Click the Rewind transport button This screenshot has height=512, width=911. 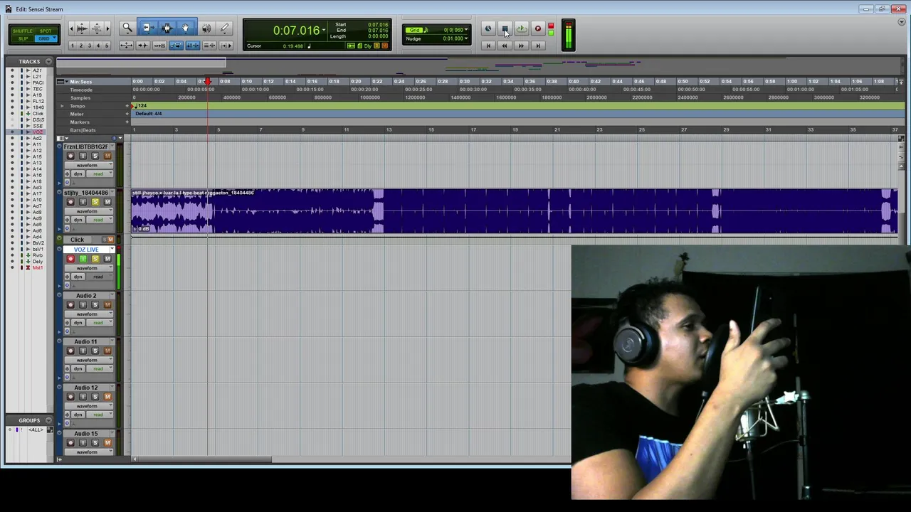tap(505, 46)
